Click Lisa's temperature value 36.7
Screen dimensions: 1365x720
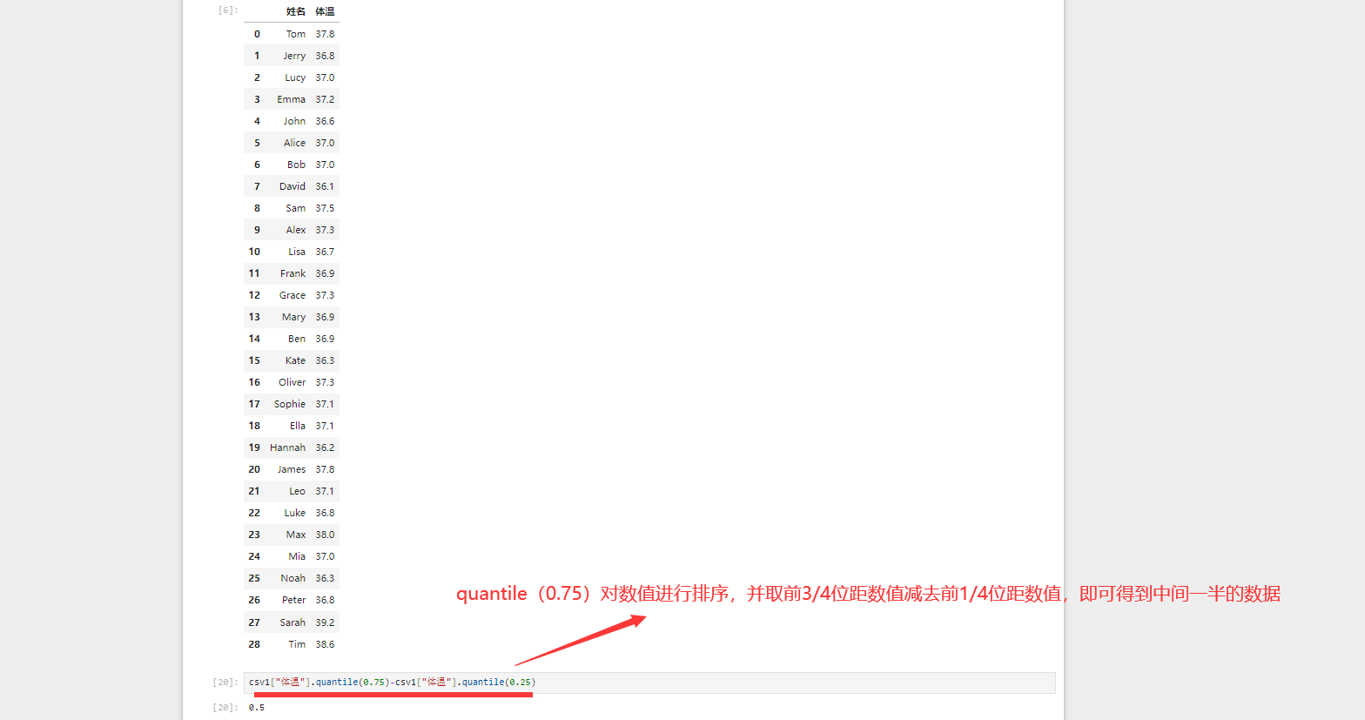[325, 252]
